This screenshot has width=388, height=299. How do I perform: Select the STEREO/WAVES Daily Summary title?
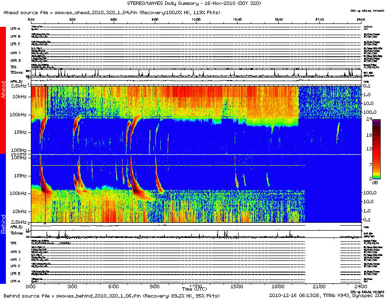point(194,3)
